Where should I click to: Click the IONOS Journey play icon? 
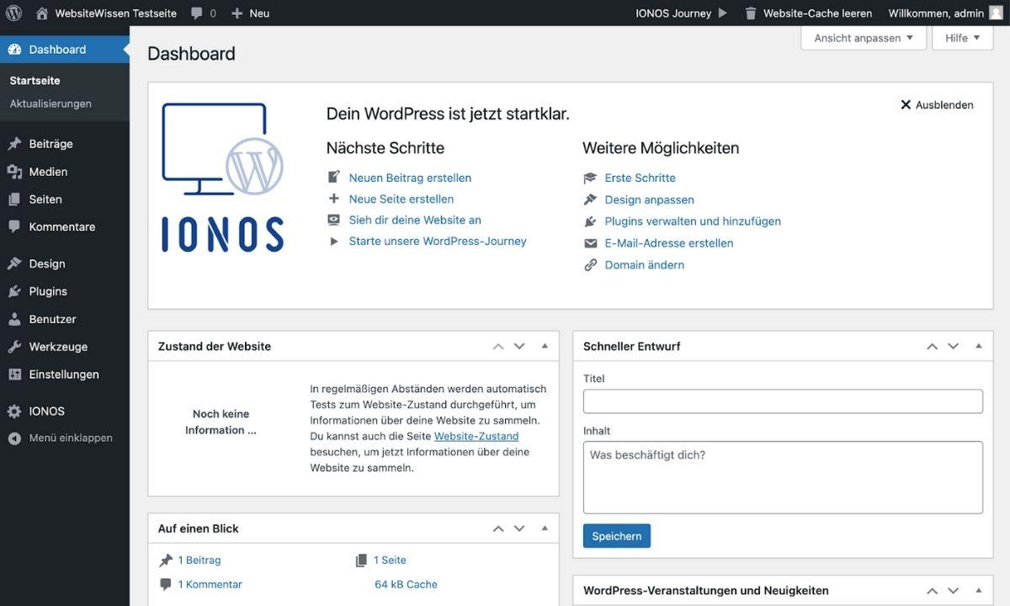(x=722, y=13)
